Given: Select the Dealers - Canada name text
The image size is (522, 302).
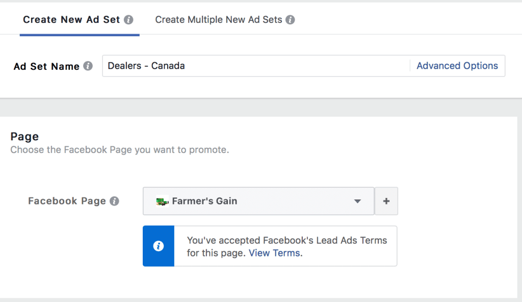Looking at the screenshot, I should 145,66.
